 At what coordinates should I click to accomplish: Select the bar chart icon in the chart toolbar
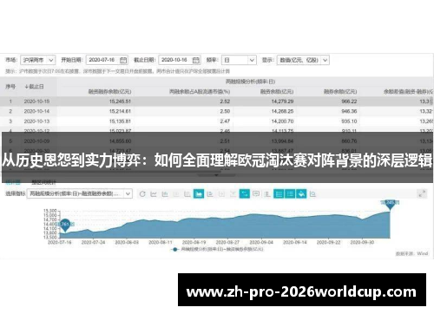(165, 193)
